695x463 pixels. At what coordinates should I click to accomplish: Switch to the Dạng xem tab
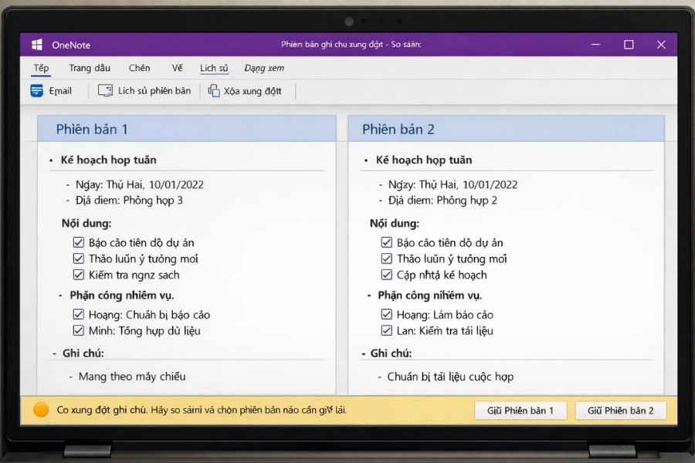tap(266, 68)
